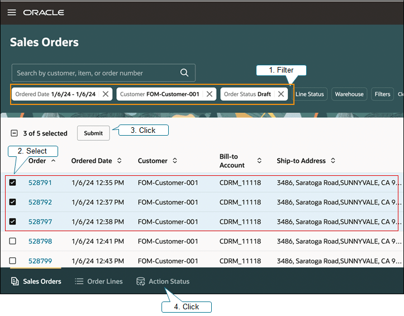Open order 528799 link
404x316 pixels.
click(40, 261)
